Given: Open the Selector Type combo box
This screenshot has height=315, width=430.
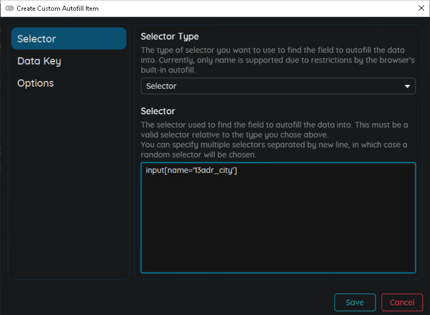Looking at the screenshot, I should click(278, 86).
